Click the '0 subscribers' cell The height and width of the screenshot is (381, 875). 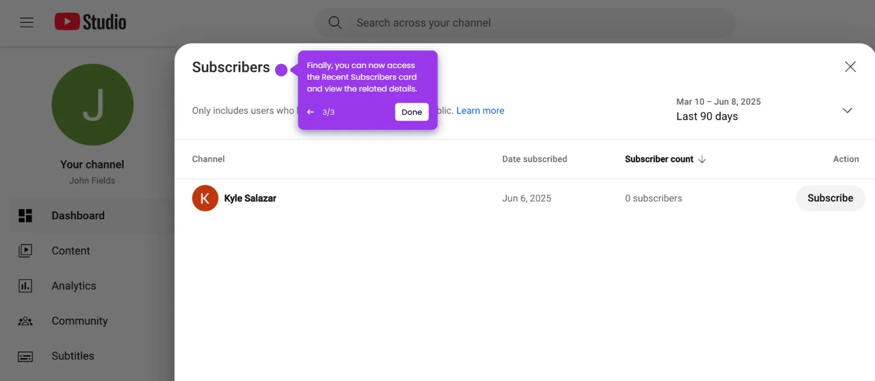point(653,198)
